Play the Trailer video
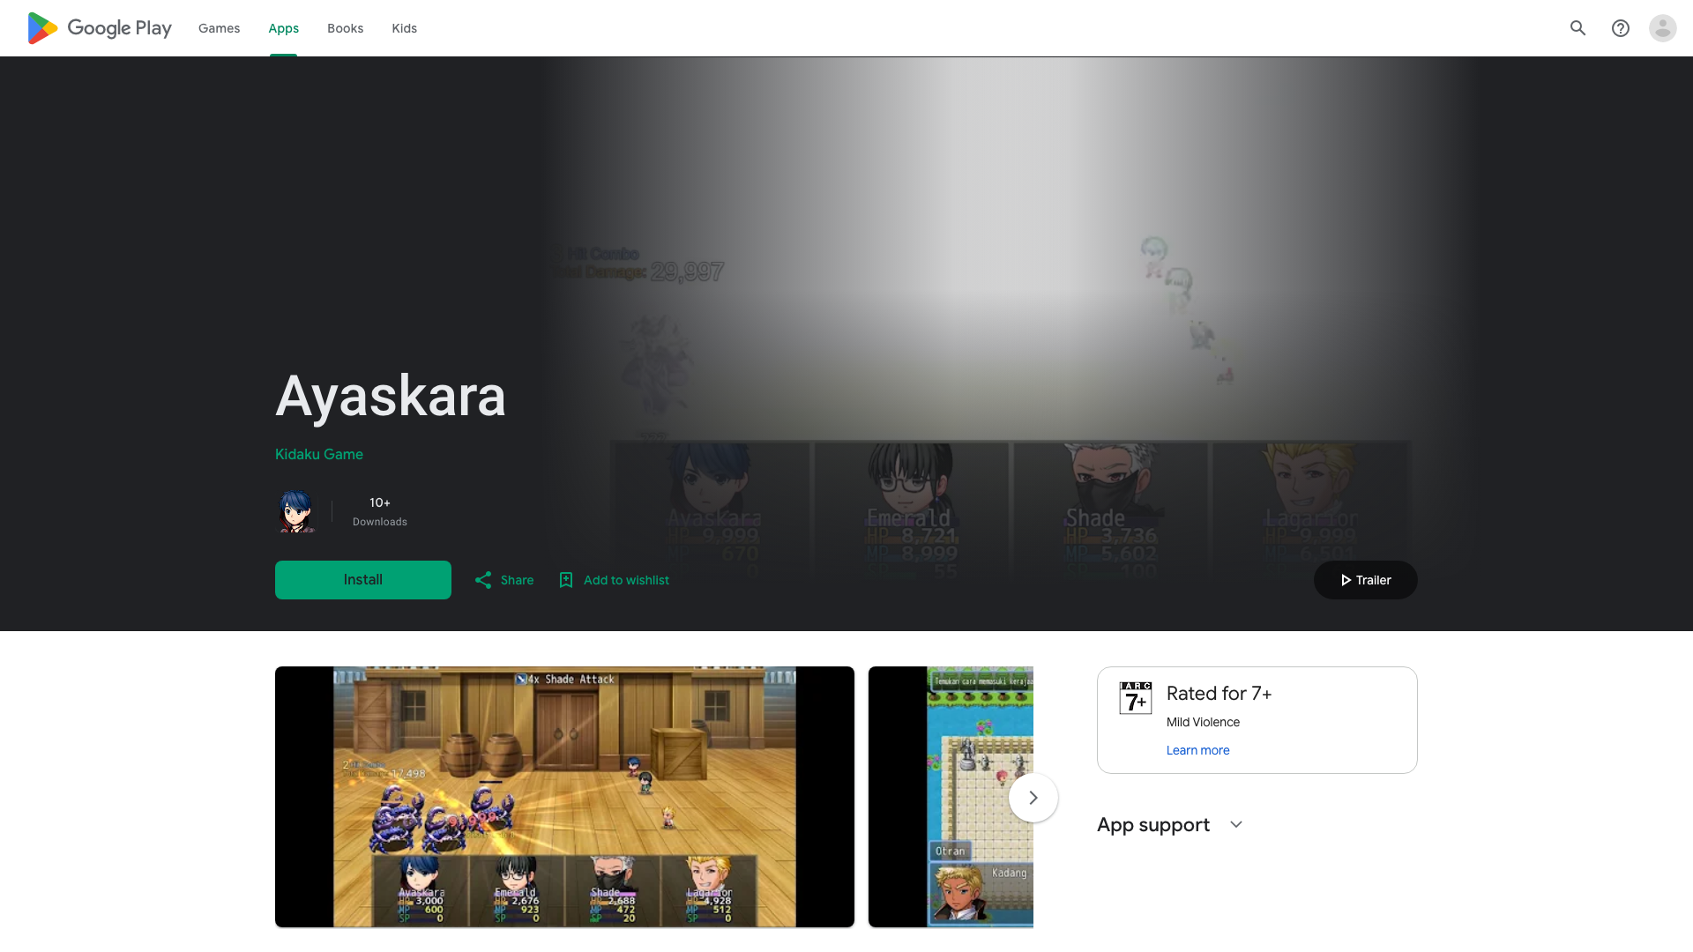 1366,580
